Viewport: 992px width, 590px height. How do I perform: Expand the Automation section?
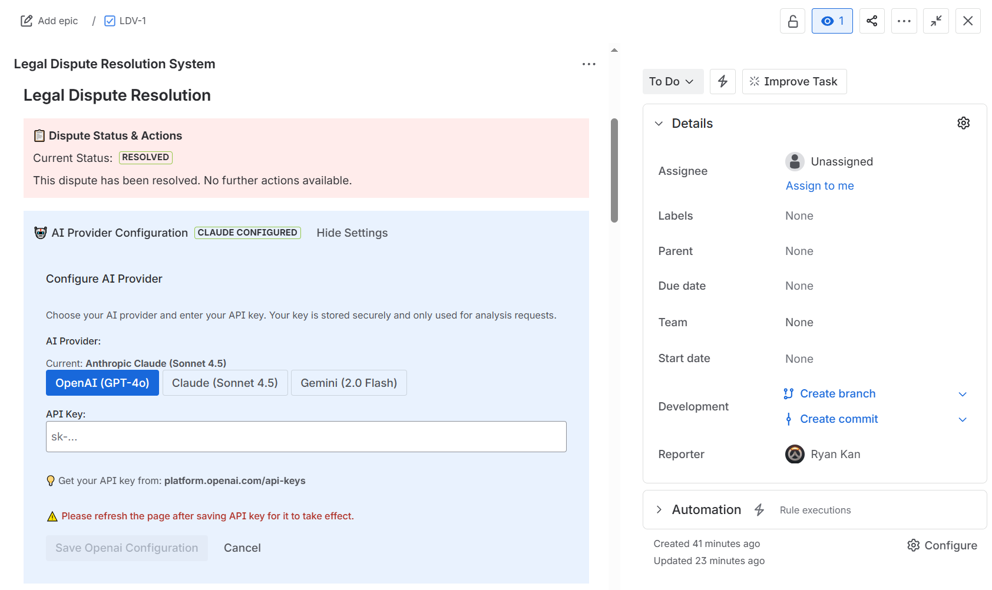(x=659, y=510)
